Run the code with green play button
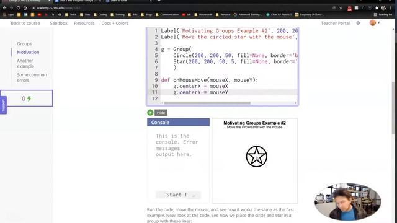This screenshot has width=397, height=223. [x=150, y=113]
